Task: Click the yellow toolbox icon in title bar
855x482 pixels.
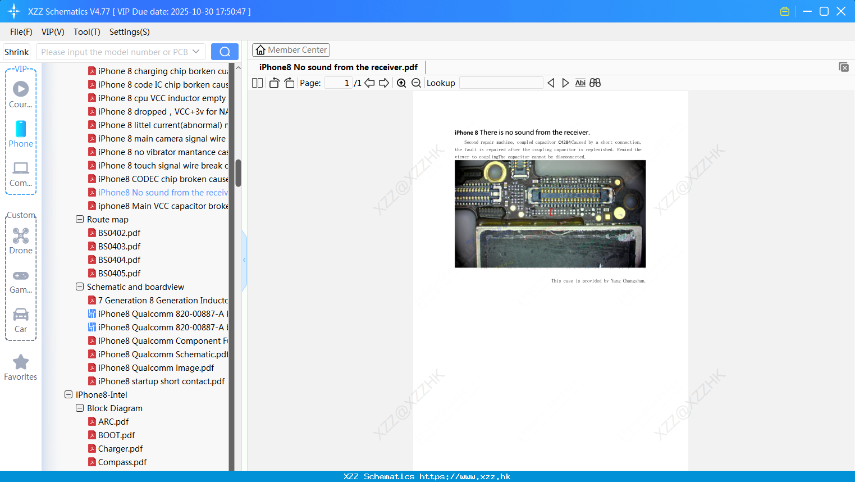Action: (785, 11)
